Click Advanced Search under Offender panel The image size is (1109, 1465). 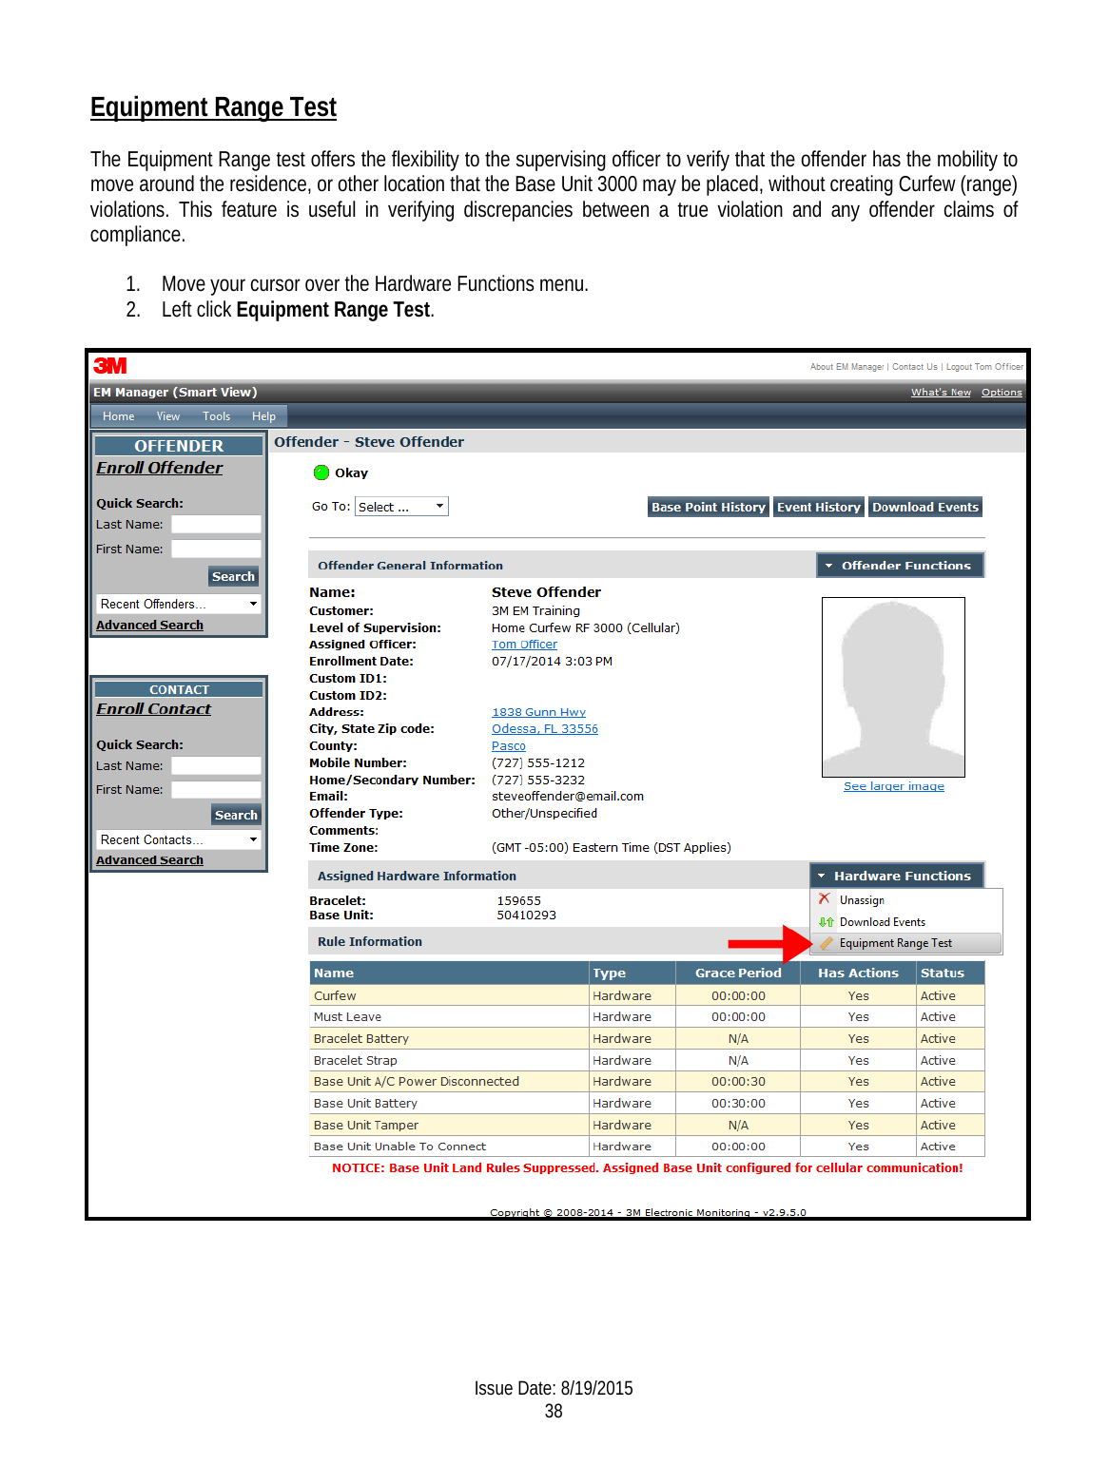click(149, 625)
